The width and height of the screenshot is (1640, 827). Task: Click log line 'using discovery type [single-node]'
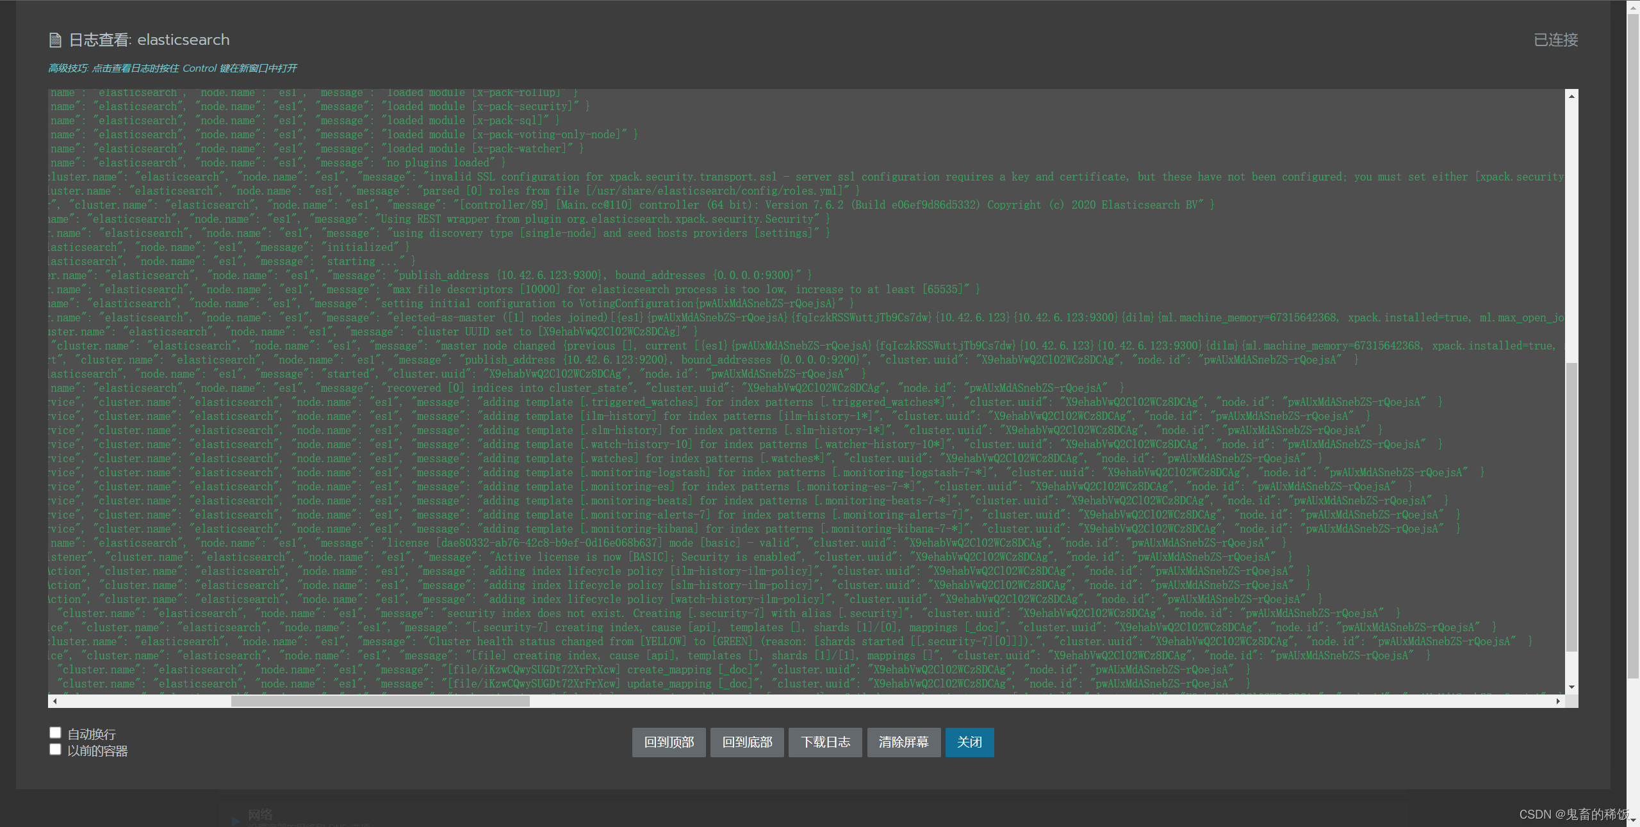(440, 233)
